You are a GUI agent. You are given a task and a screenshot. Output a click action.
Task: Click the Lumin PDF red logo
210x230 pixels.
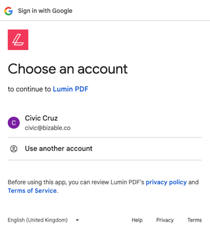click(18, 40)
